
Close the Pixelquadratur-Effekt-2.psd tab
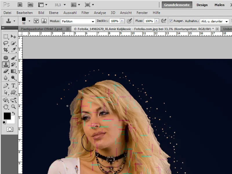(x=68, y=29)
